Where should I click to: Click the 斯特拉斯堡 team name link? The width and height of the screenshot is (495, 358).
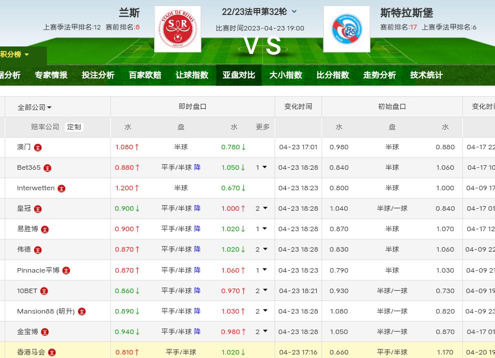pyautogui.click(x=406, y=12)
